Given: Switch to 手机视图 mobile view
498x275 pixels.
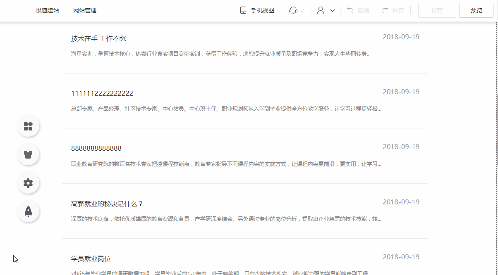Looking at the screenshot, I should tap(263, 10).
